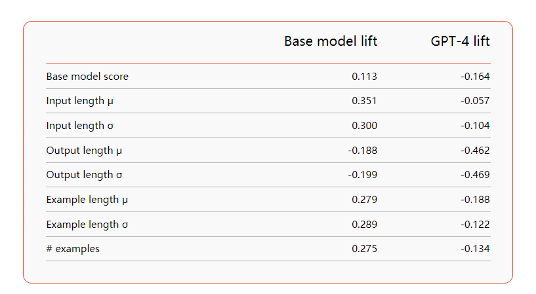
Task: Click the -0.469 value for Output length σ
Action: 475,175
